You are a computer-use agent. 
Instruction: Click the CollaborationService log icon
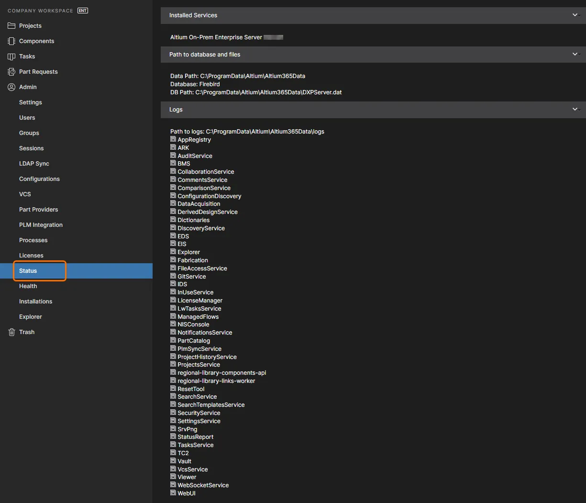point(173,171)
